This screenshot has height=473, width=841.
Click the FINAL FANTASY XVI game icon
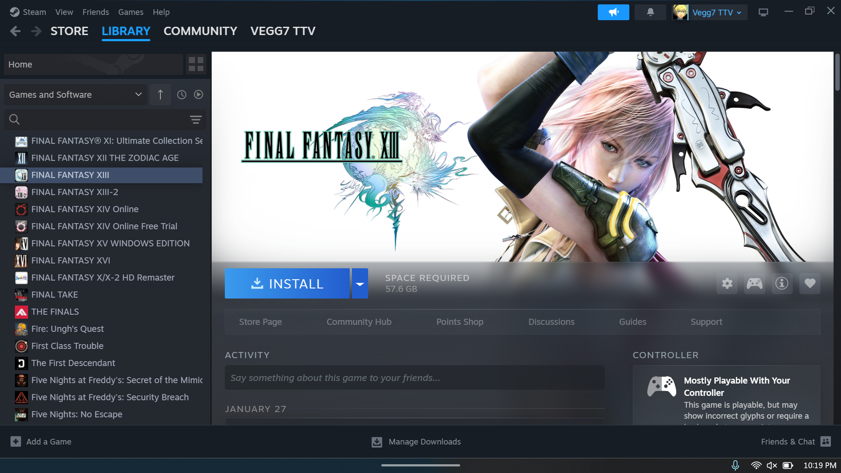tap(21, 261)
